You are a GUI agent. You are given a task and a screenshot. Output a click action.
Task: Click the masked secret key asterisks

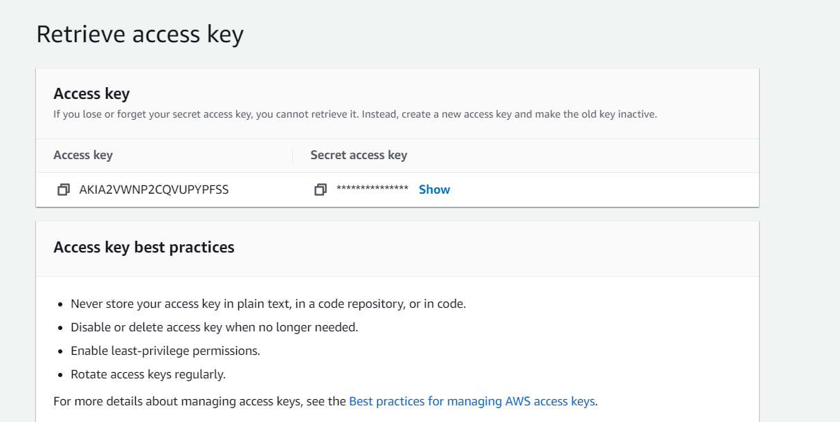372,190
